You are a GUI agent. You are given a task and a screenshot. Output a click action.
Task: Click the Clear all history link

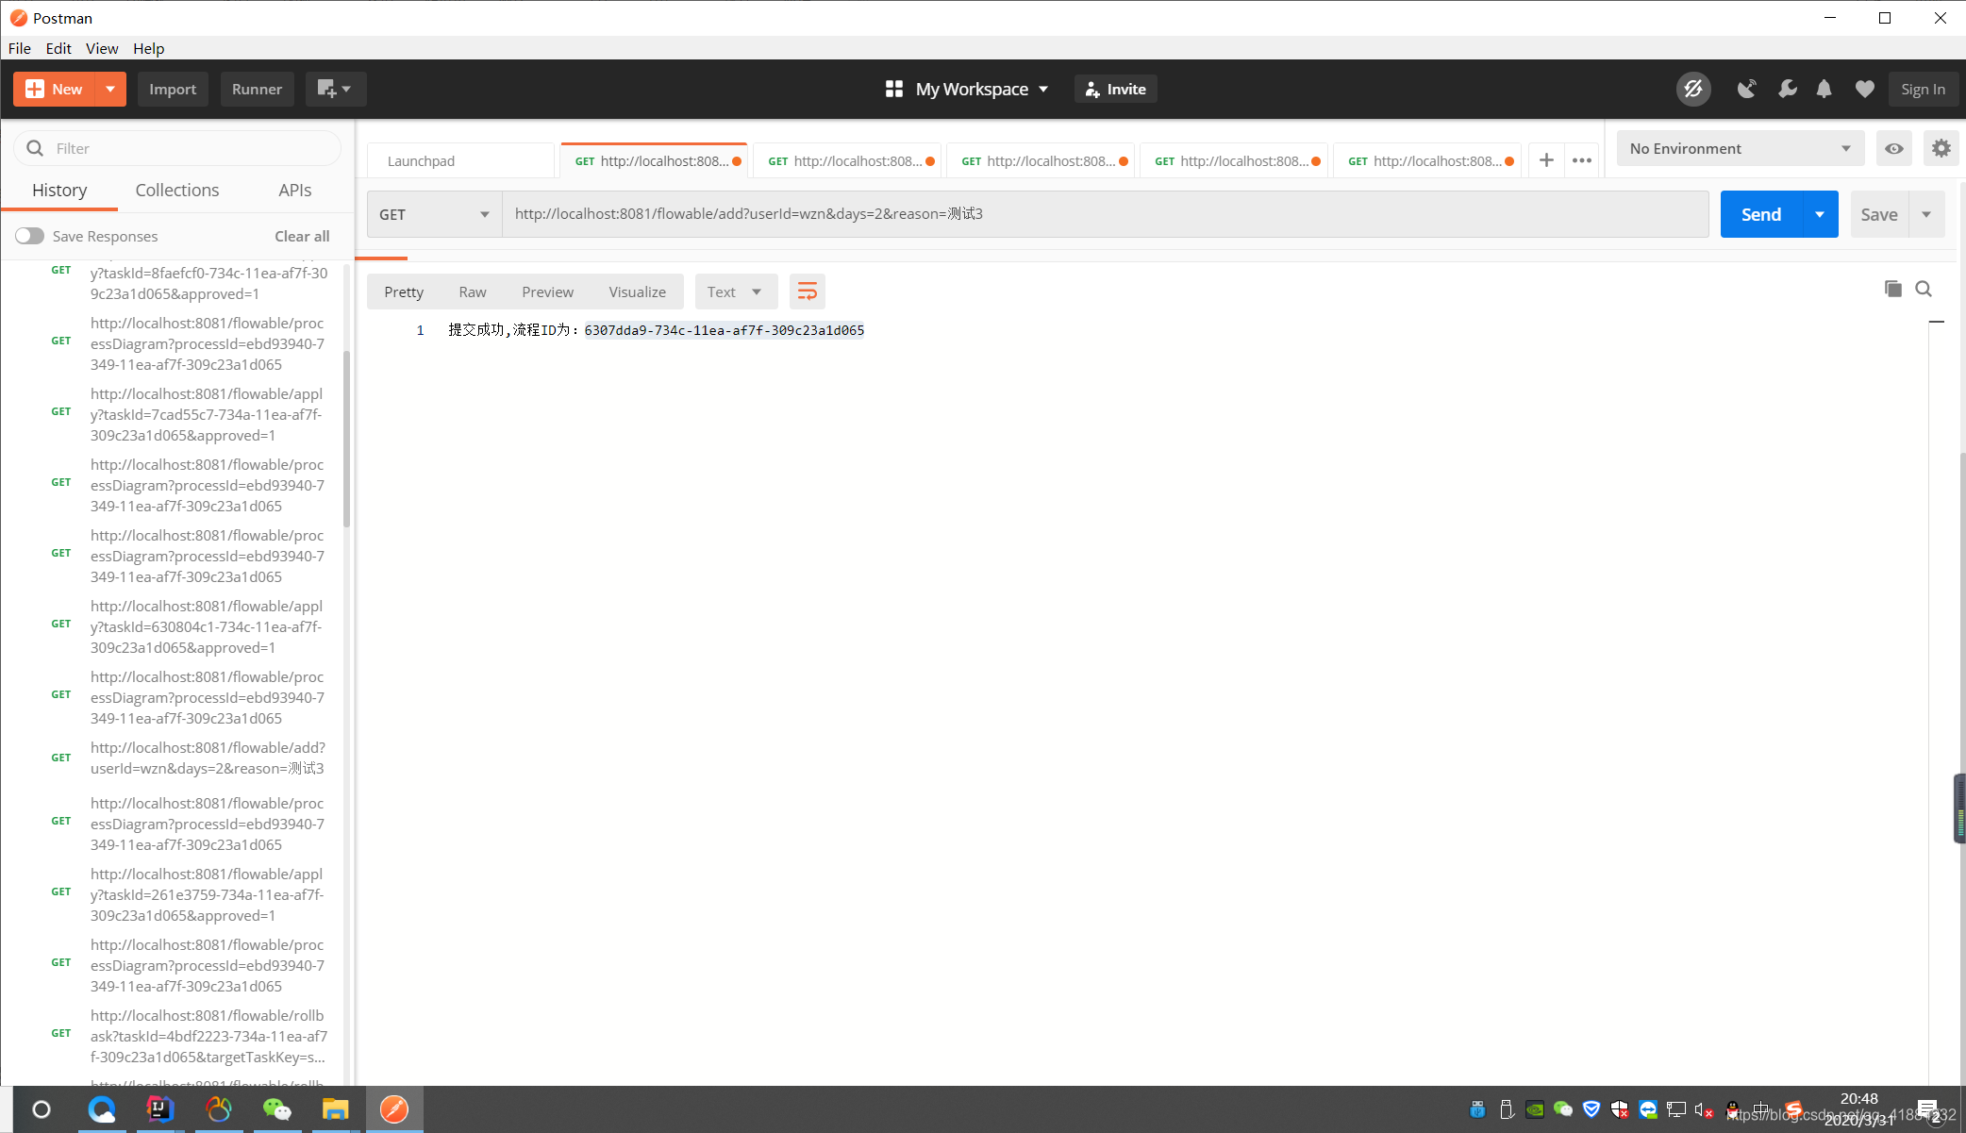301,236
